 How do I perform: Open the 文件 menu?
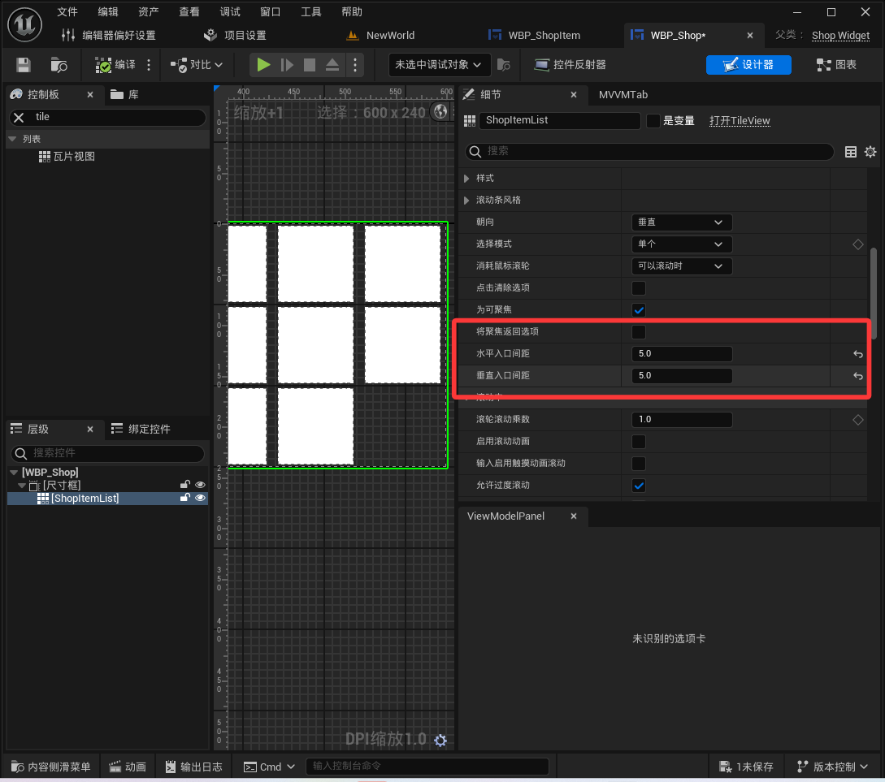(x=67, y=12)
